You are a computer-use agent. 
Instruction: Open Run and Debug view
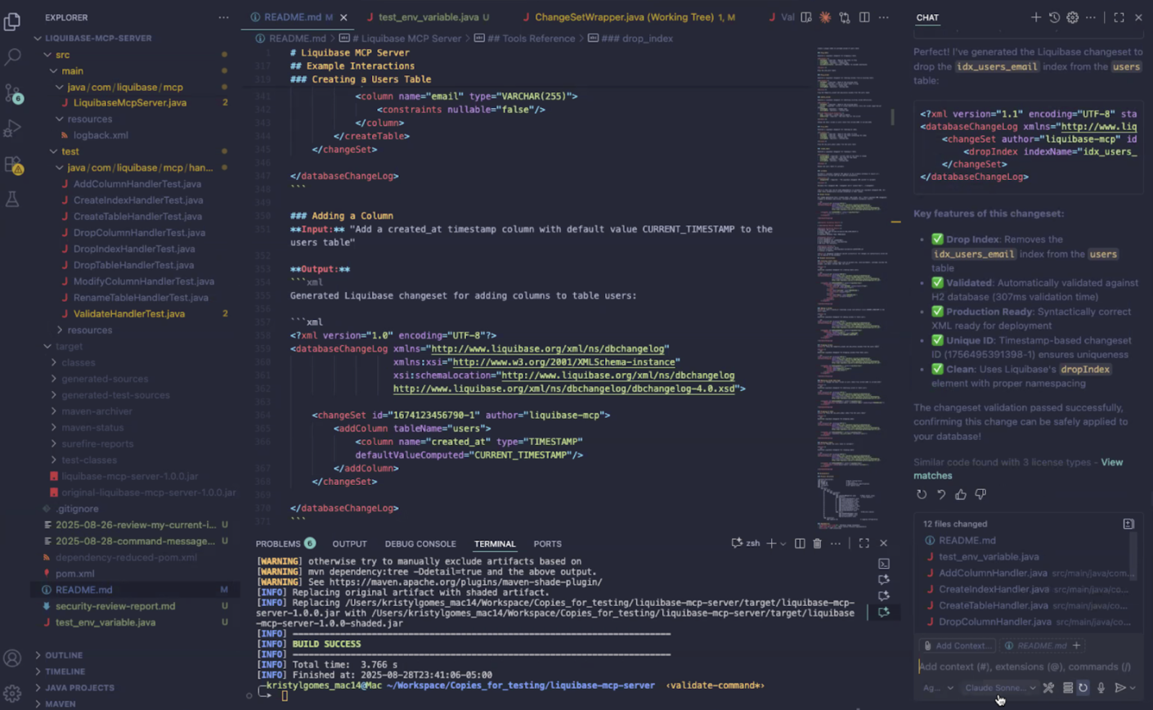12,128
